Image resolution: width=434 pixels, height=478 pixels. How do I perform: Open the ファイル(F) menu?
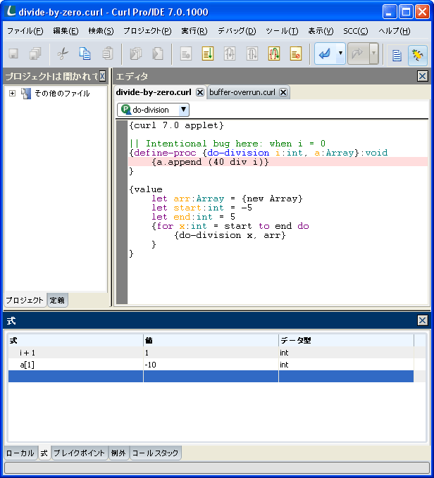pyautogui.click(x=25, y=31)
